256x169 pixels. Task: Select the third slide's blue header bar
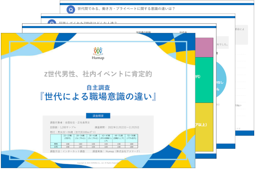coord(119,27)
